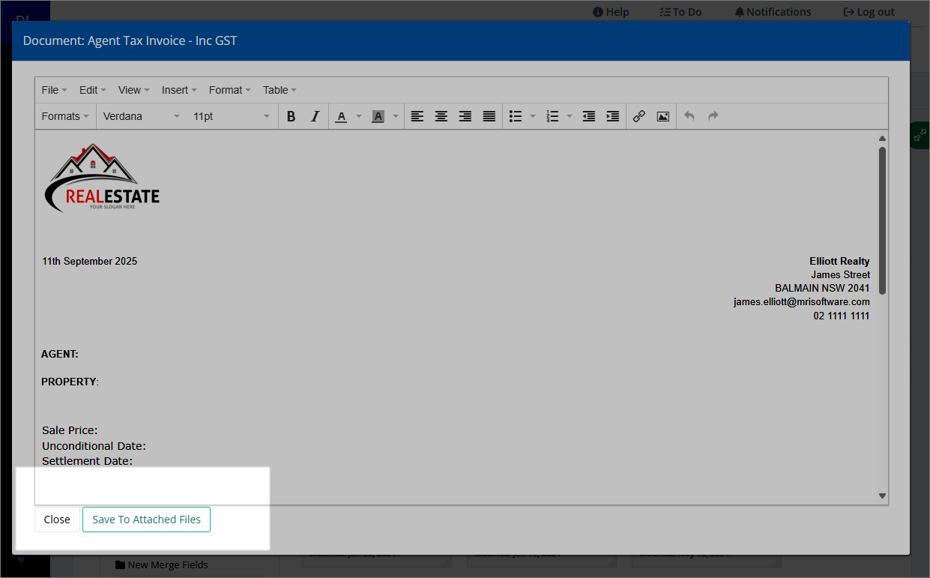Click Save To Attached Files button
Viewport: 930px width, 578px height.
click(146, 520)
